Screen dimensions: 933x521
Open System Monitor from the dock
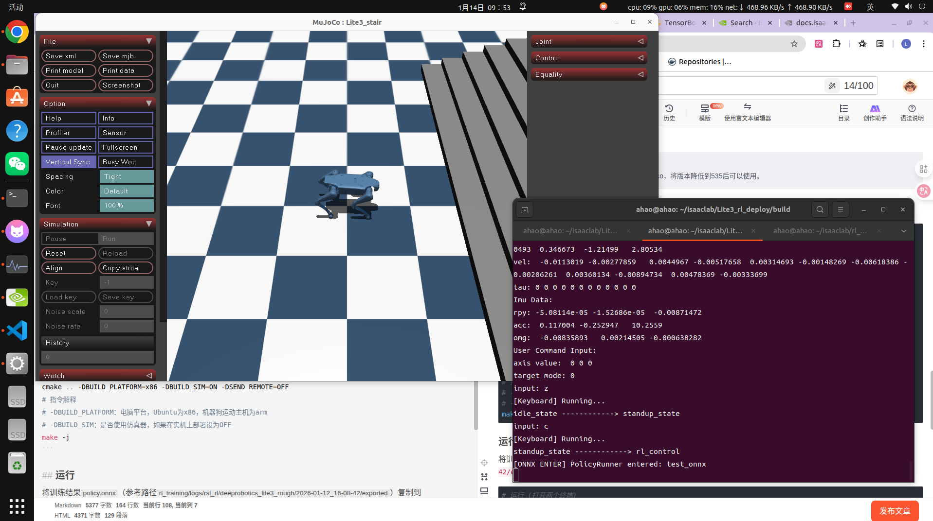(17, 265)
